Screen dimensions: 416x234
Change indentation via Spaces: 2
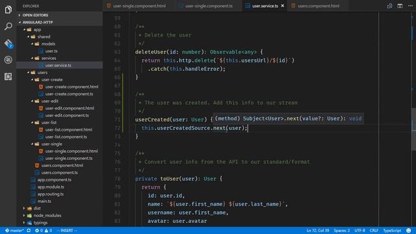(x=341, y=230)
